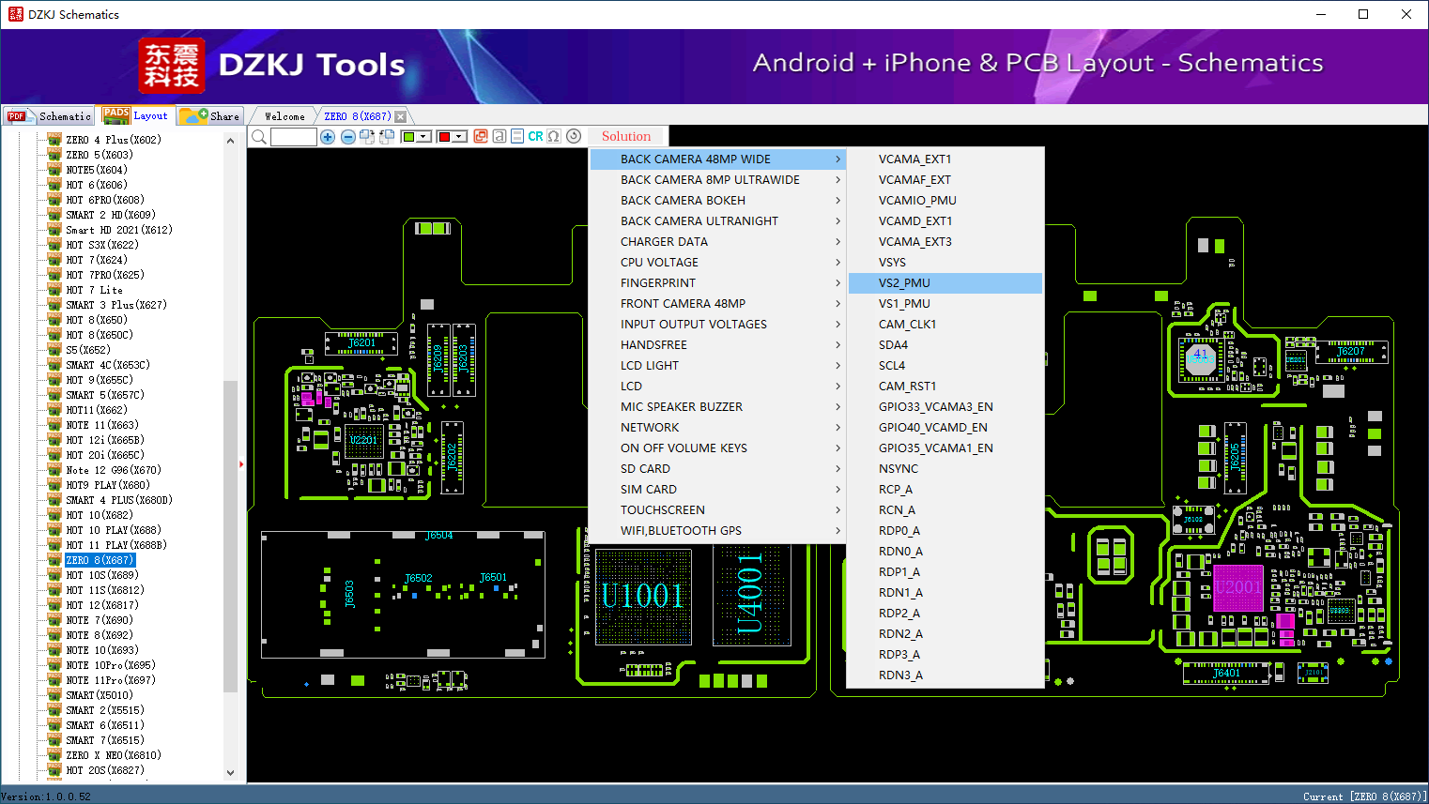The height and width of the screenshot is (804, 1429).
Task: Choose CAM_CLK1 in the submenu
Action: click(945, 325)
